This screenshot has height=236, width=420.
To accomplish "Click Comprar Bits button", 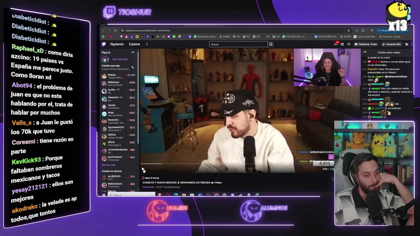I will [x=391, y=44].
